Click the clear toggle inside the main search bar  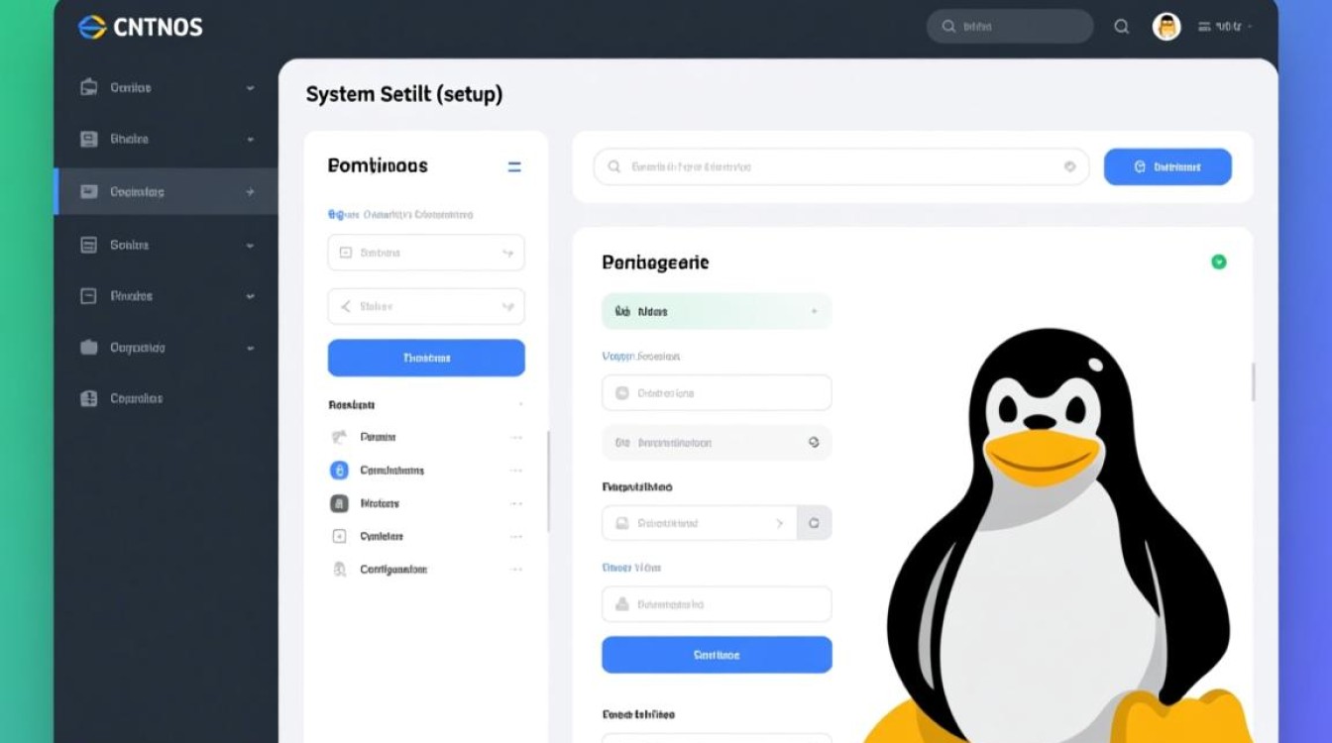pos(1068,166)
